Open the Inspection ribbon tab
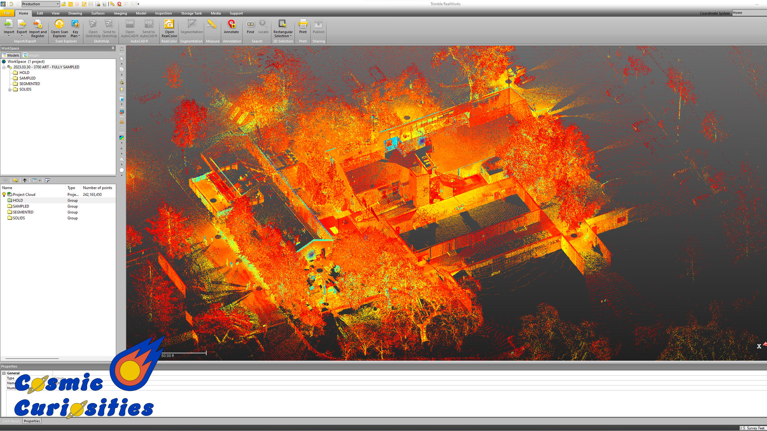 click(163, 13)
